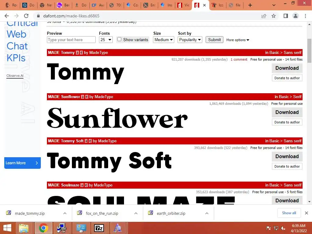Screen dimensions: 312x234
Task: Switch to the 'Ne' browser tab
Action: click(46, 5)
